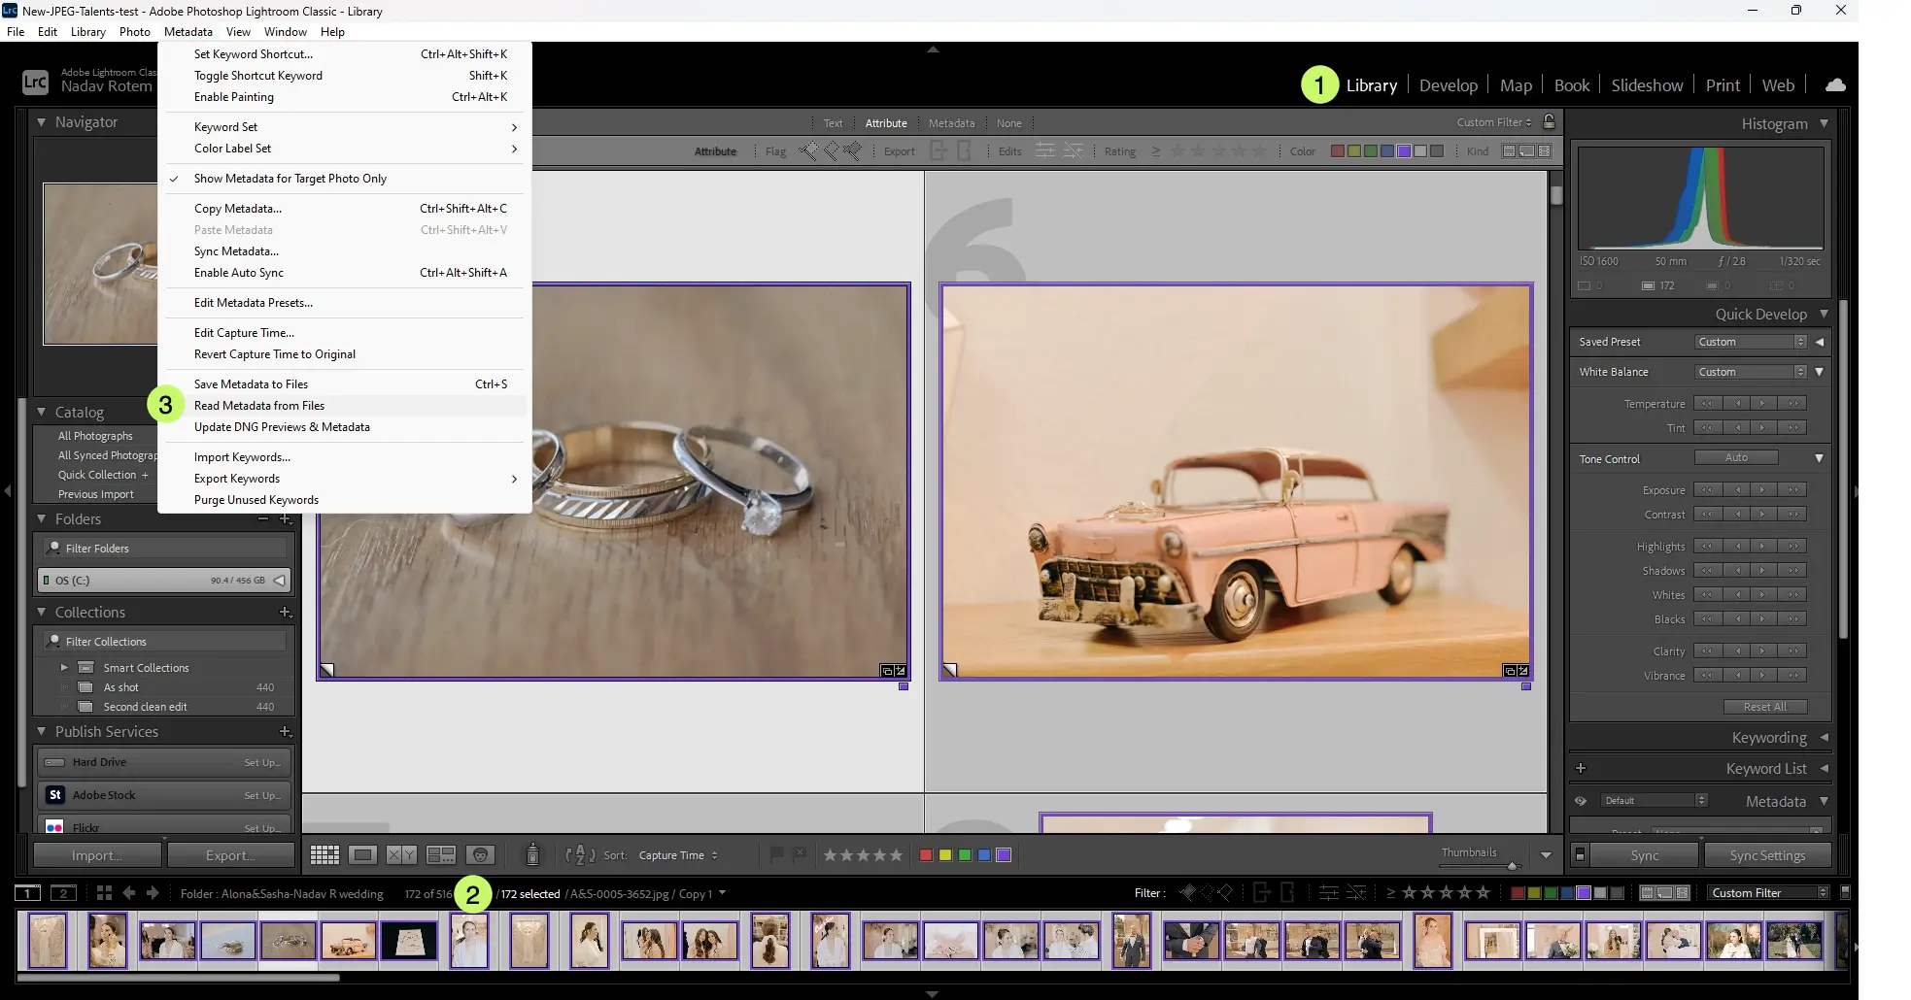Screen dimensions: 1911x1000
Task: Click Adobe Stock publish service icon
Action: coord(55,794)
